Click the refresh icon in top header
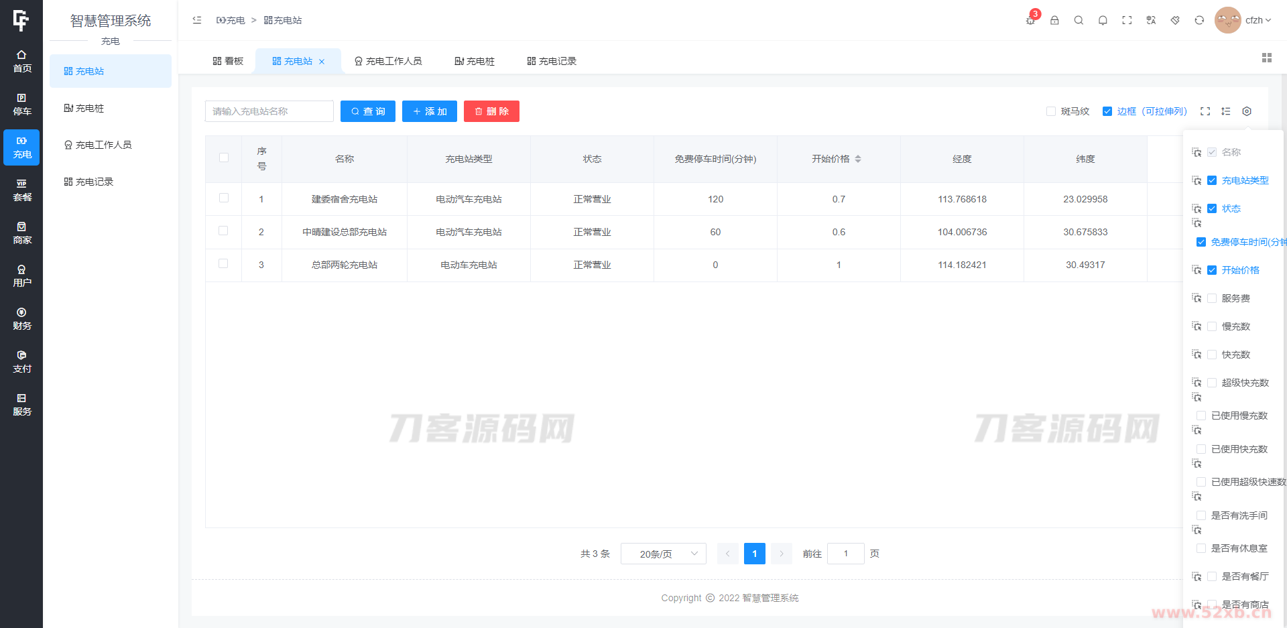 tap(1199, 20)
